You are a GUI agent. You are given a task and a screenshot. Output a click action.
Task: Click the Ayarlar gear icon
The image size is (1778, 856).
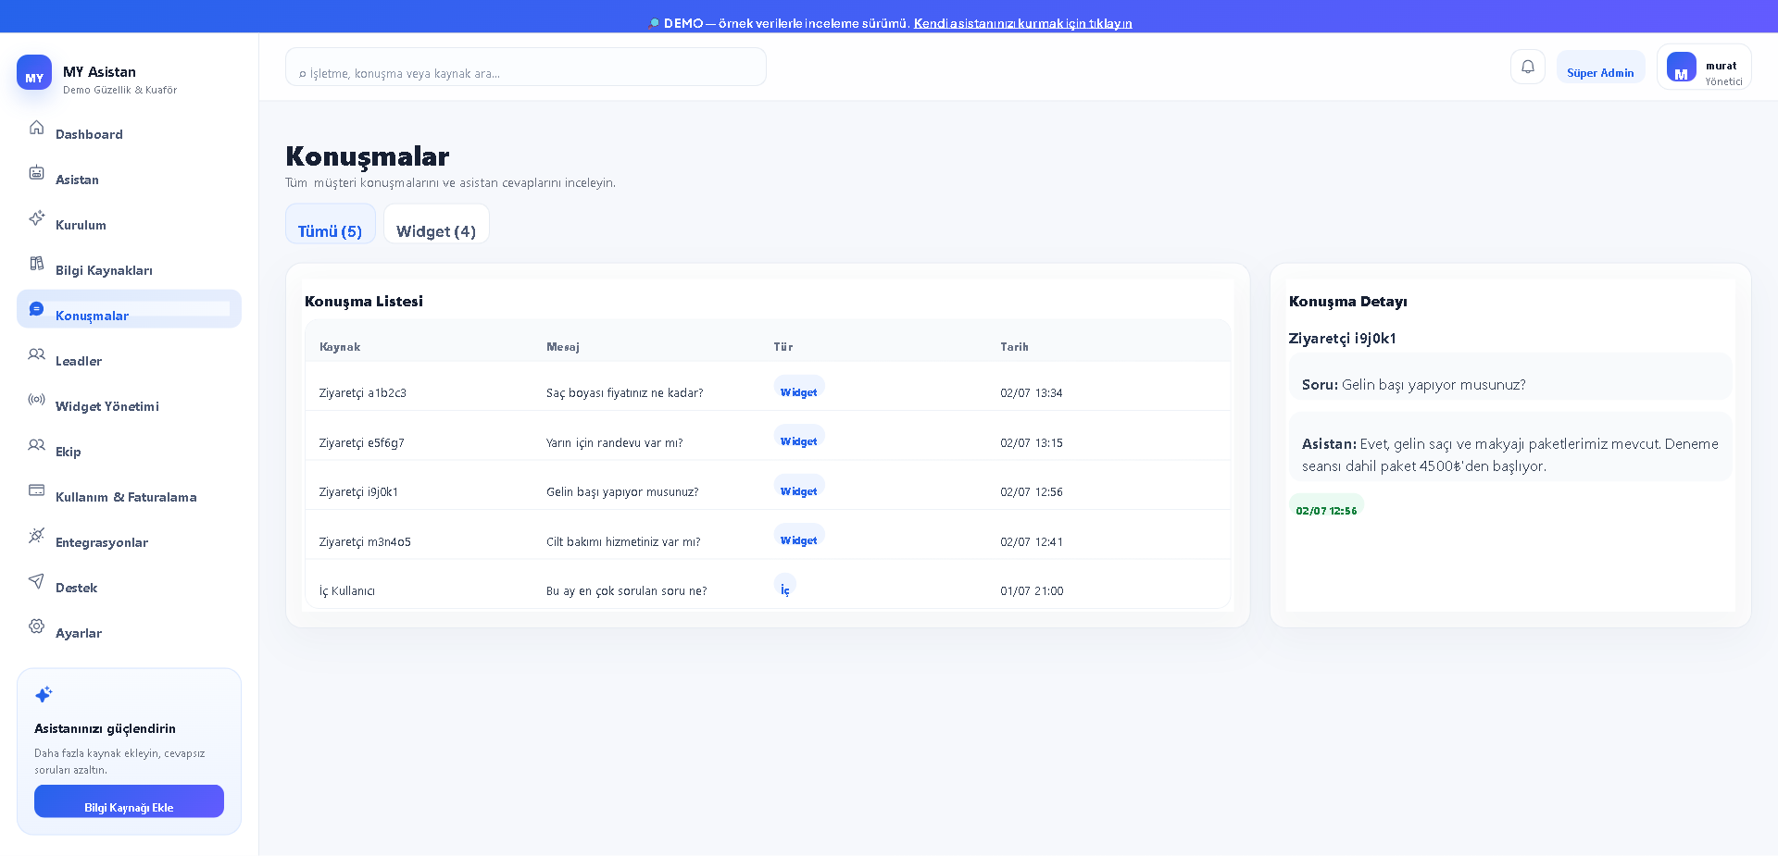[36, 626]
